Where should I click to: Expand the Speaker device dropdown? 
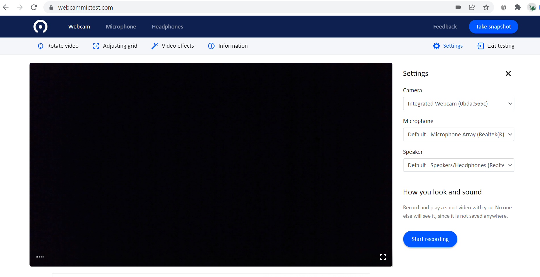(x=458, y=165)
